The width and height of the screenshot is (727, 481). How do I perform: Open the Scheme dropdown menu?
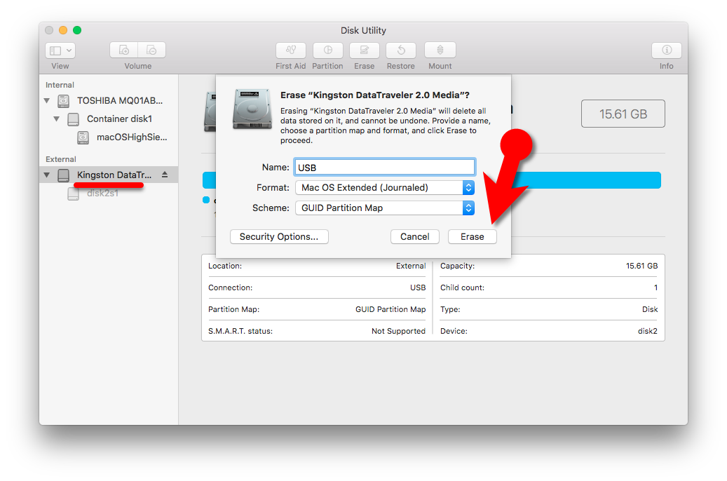point(385,208)
